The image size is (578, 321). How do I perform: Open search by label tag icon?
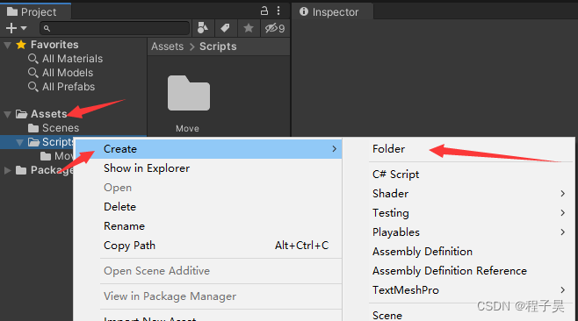pos(225,28)
